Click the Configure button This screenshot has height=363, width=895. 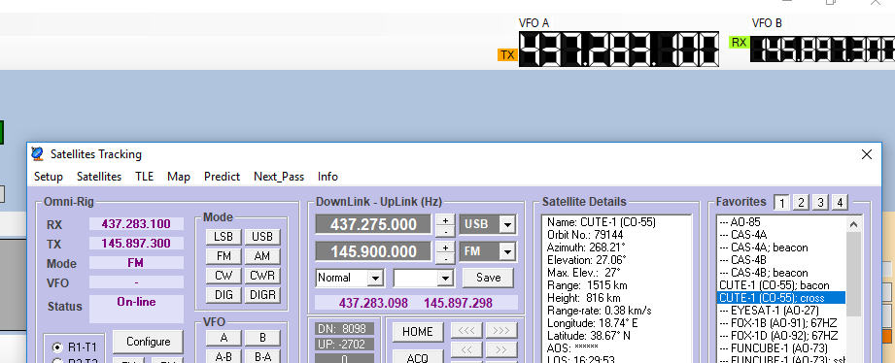tap(149, 342)
